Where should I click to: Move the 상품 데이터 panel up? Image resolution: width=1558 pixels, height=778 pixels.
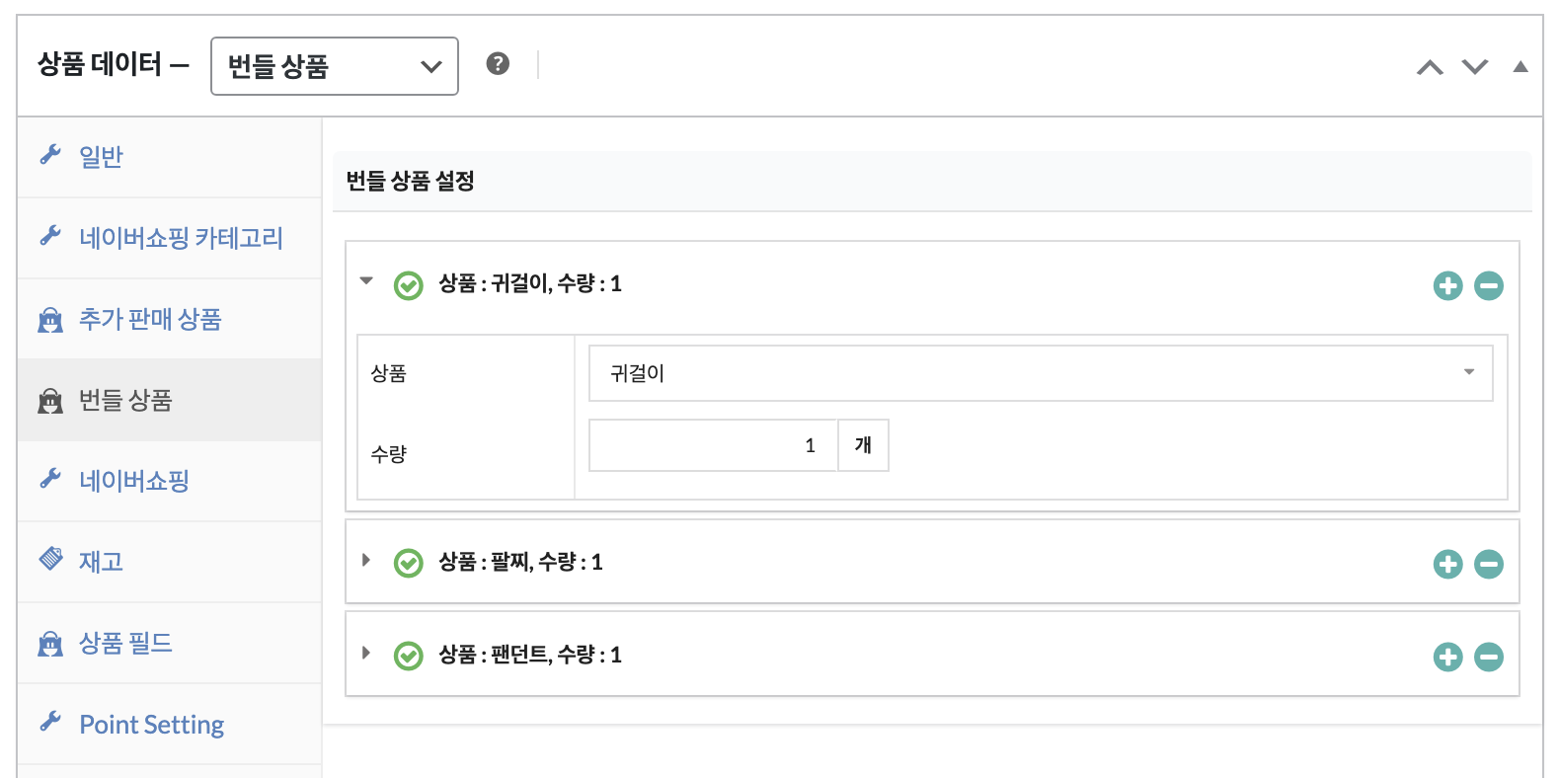click(x=1430, y=67)
